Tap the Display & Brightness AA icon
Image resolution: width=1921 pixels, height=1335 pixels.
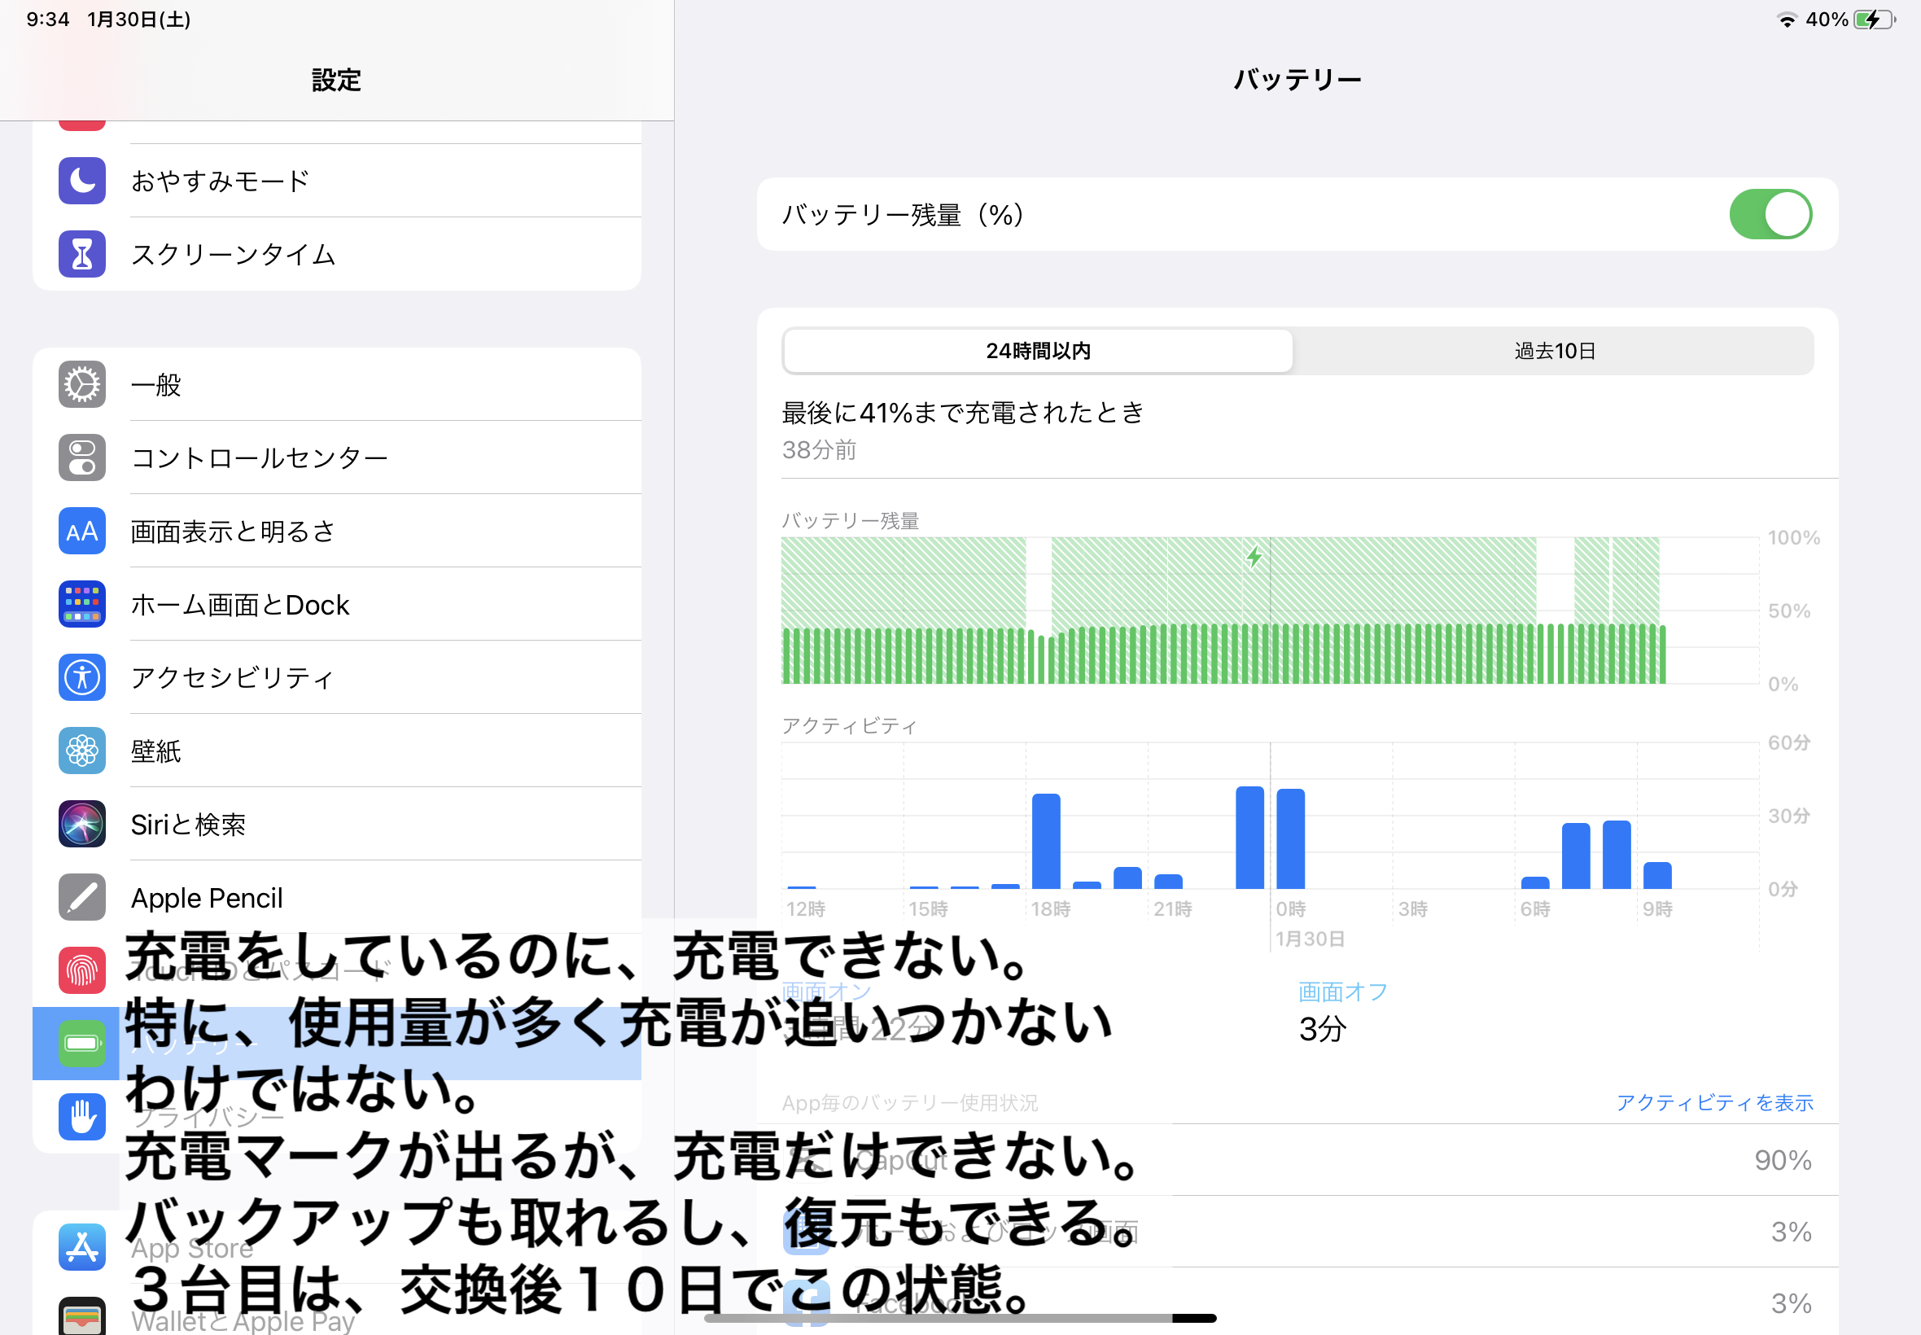tap(82, 532)
